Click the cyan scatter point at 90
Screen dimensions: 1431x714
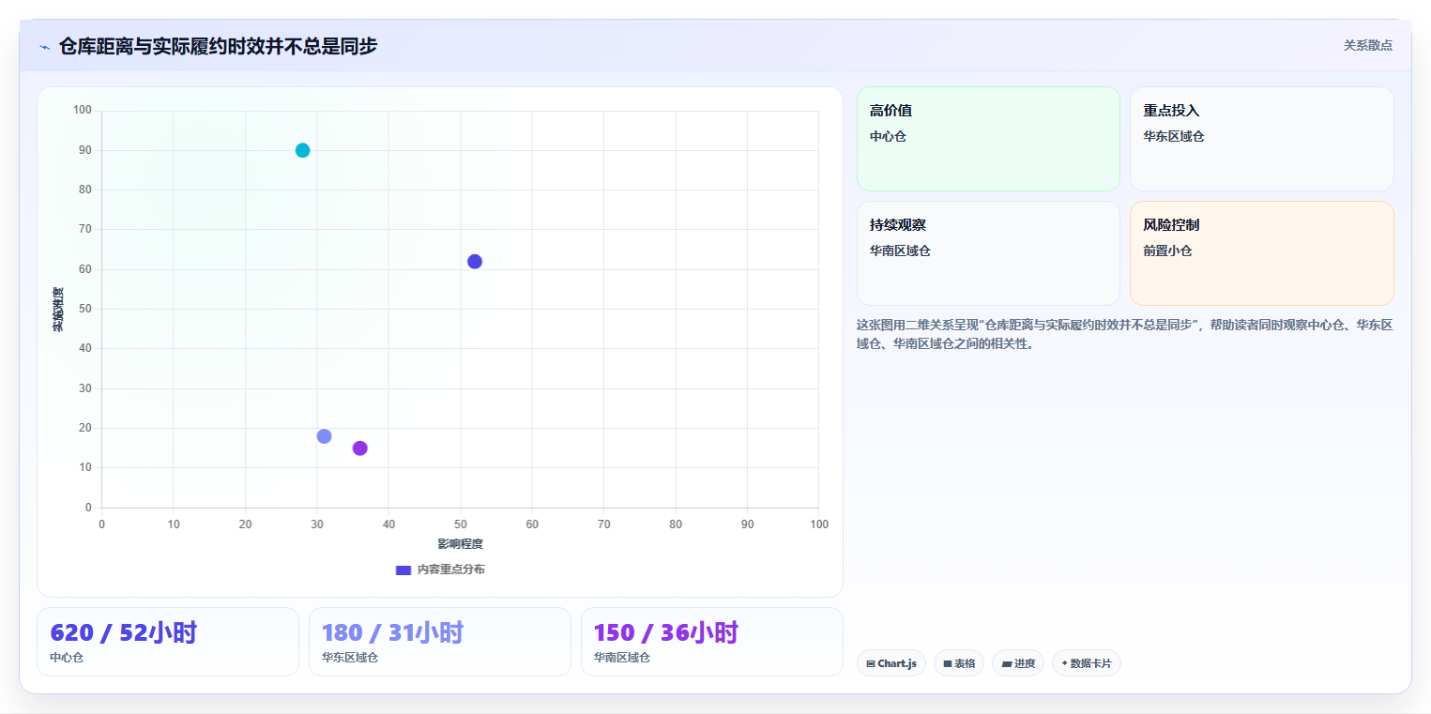pos(302,150)
